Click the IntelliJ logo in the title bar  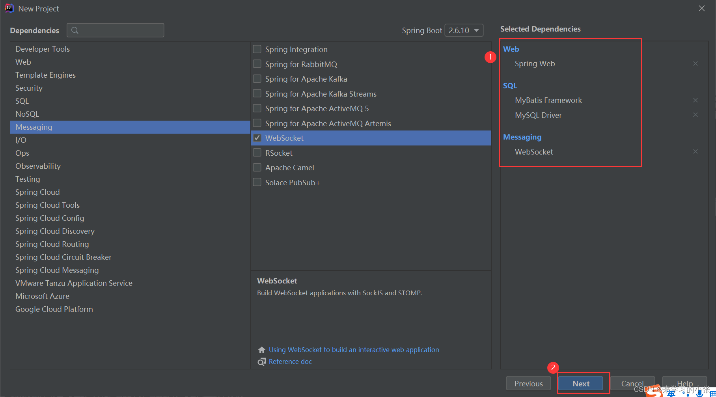click(x=9, y=8)
